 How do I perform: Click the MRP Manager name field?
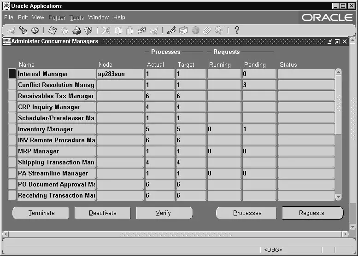(56, 151)
